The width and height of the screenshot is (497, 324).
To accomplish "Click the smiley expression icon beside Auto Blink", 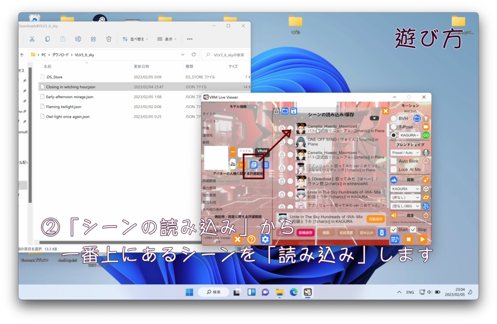I will (427, 161).
